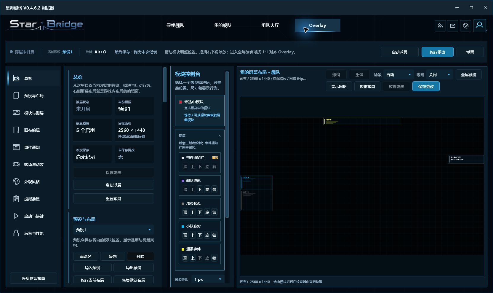Select the yellow module at canvas top

point(362,121)
